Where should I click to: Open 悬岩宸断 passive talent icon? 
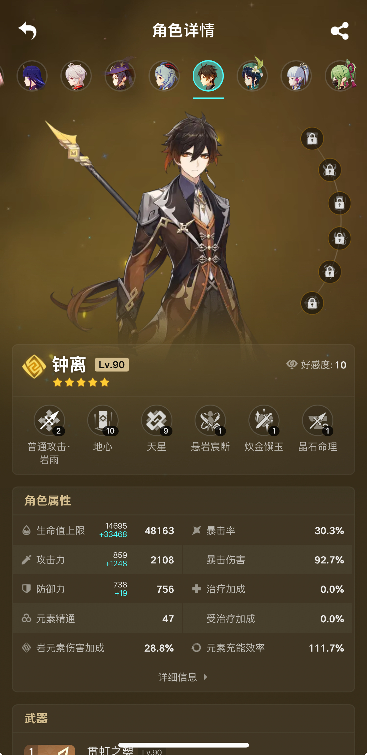click(210, 420)
